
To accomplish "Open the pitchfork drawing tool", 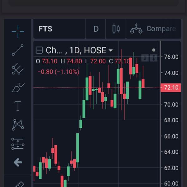I will (x=18, y=69).
